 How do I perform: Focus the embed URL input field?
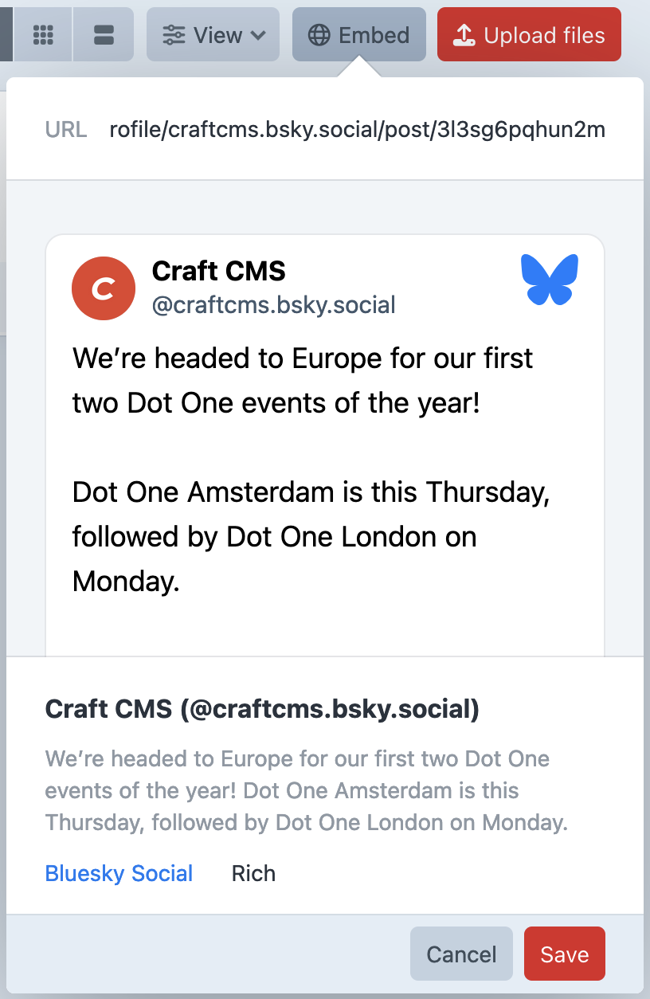(x=358, y=129)
